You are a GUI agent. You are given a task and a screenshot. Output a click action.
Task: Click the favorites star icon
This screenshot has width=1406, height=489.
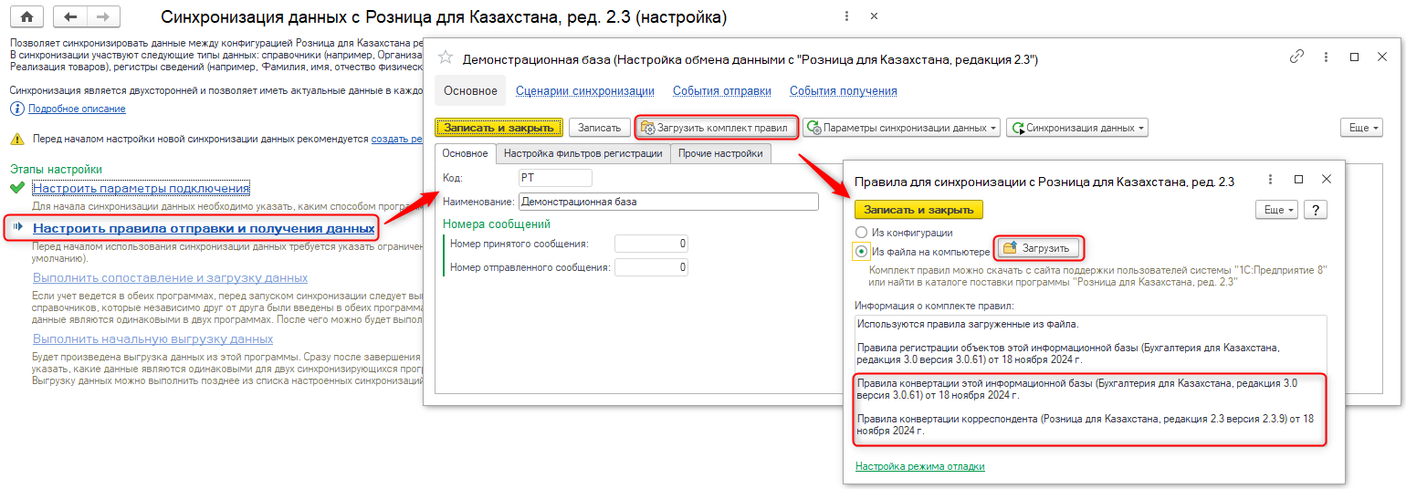point(446,58)
